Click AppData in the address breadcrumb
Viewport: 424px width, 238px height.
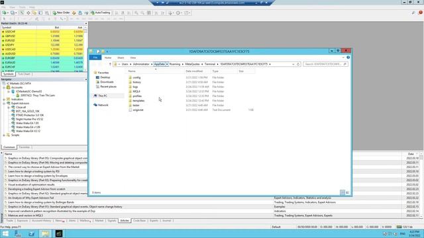point(159,64)
